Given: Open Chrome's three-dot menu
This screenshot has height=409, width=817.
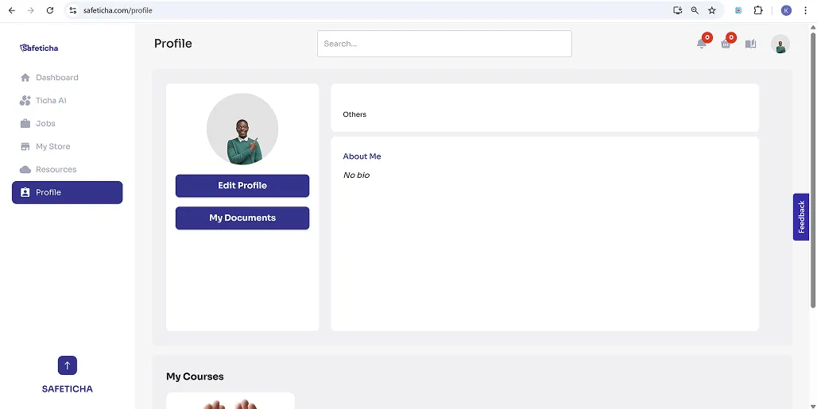Looking at the screenshot, I should [x=805, y=10].
